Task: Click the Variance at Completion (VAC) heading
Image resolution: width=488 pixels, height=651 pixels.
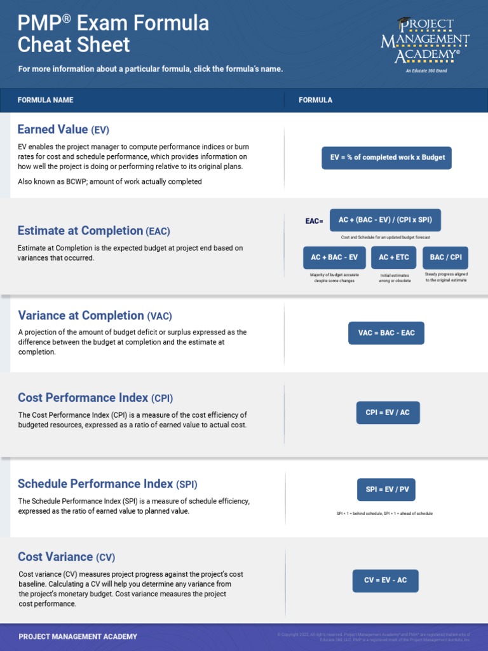Action: [95, 316]
